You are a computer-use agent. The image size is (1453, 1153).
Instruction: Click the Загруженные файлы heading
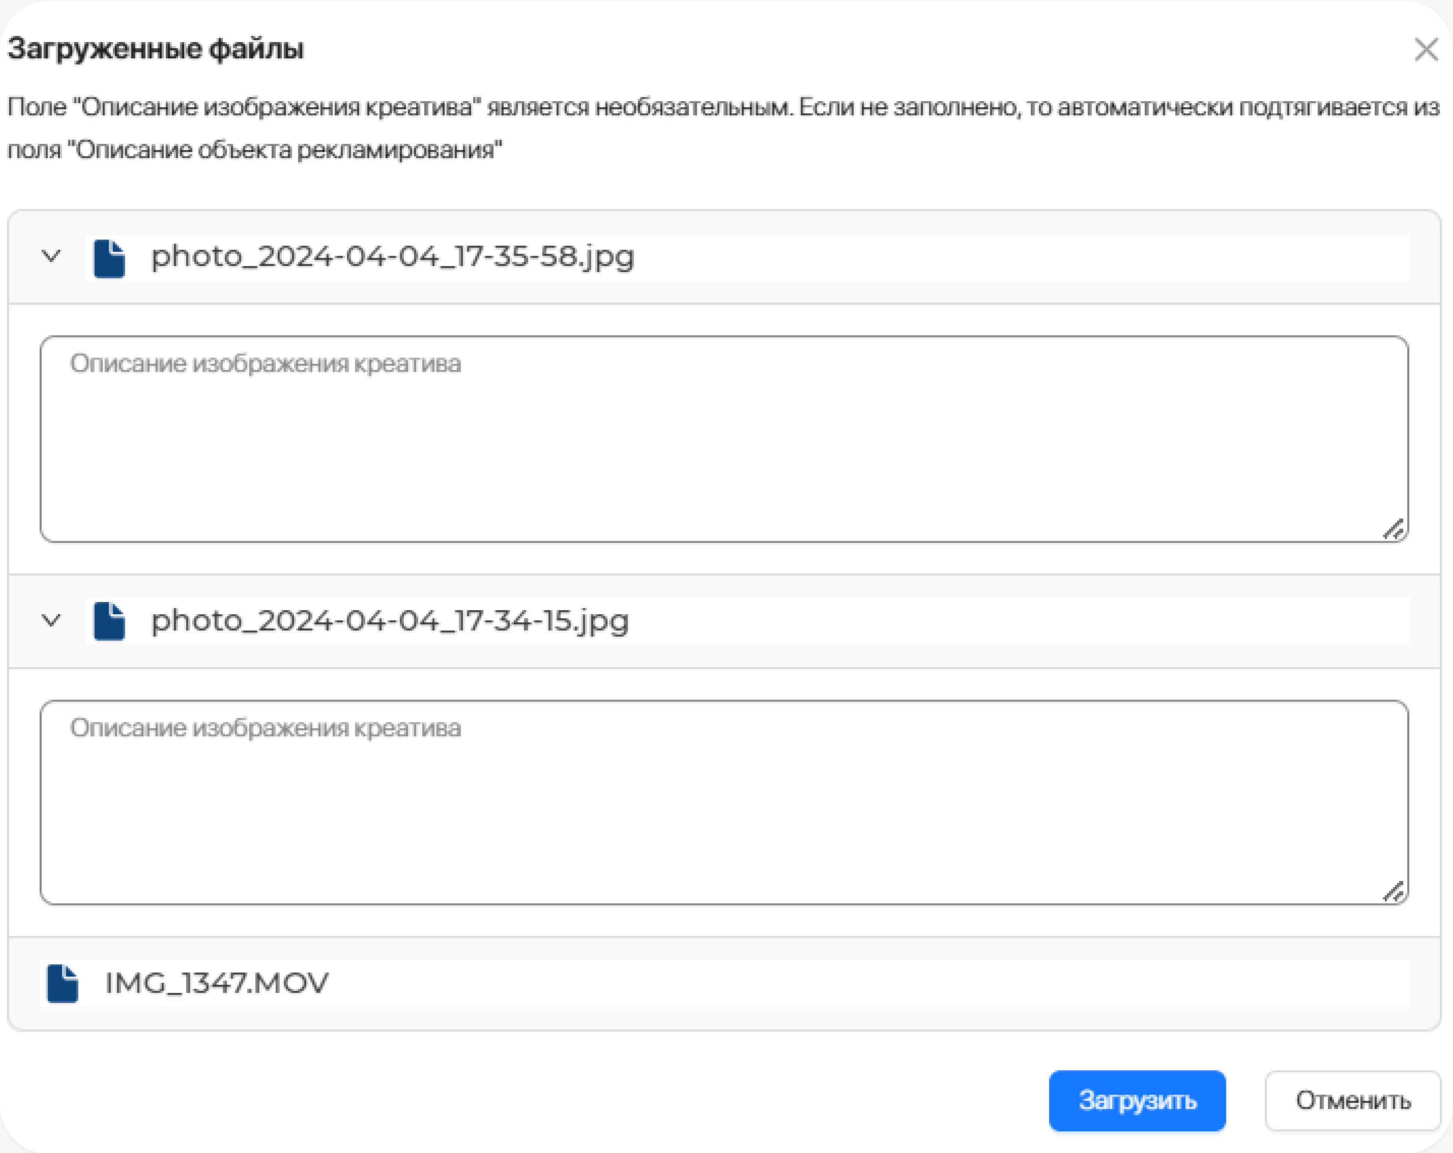tap(156, 49)
